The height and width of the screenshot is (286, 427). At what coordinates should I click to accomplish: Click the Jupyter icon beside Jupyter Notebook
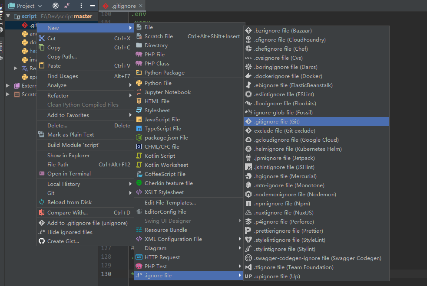point(139,92)
